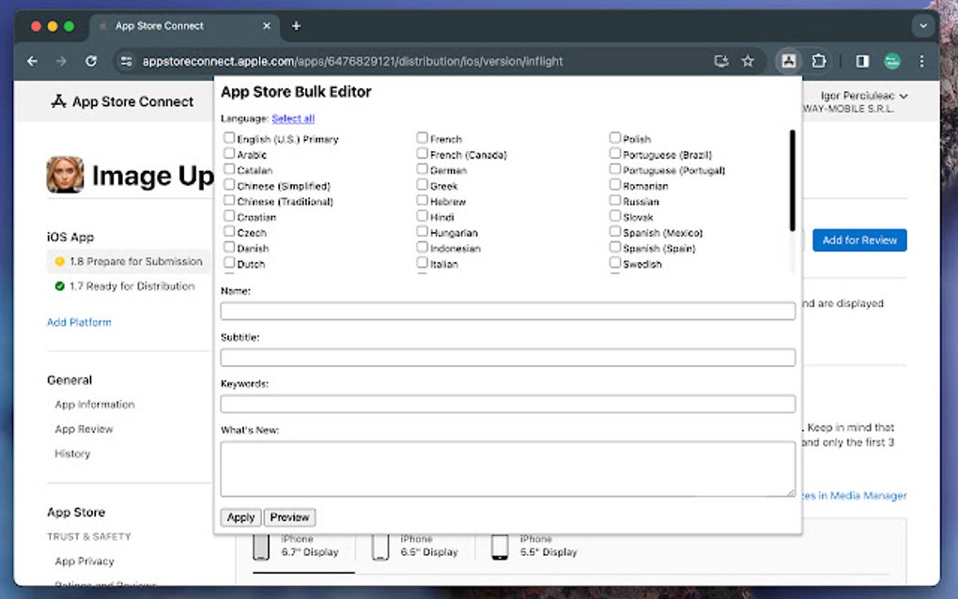
Task: Click the Image Up app icon thumbnail
Action: [65, 175]
